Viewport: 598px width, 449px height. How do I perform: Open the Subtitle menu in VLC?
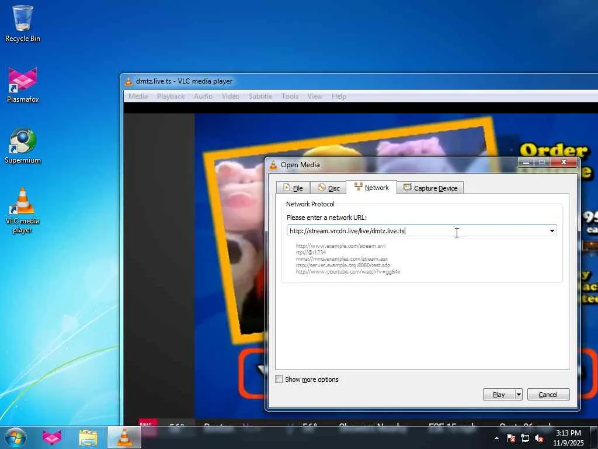point(260,96)
